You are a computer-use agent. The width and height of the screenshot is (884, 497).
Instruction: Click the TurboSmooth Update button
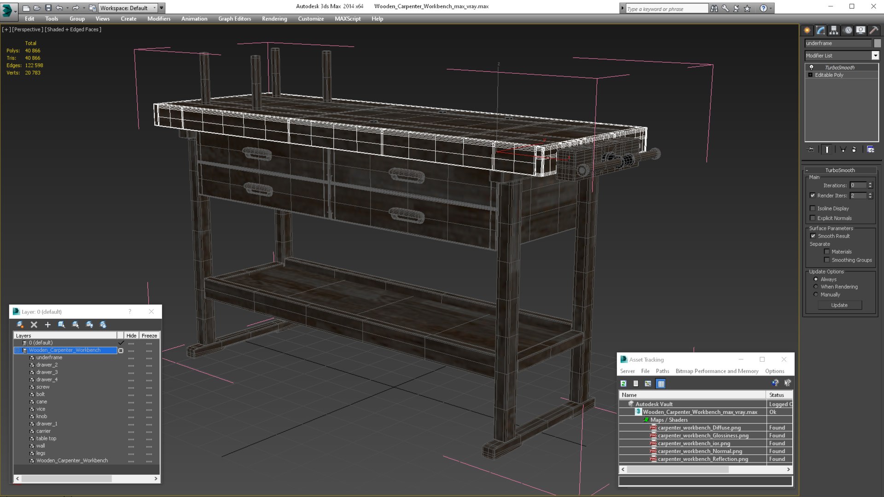tap(839, 305)
